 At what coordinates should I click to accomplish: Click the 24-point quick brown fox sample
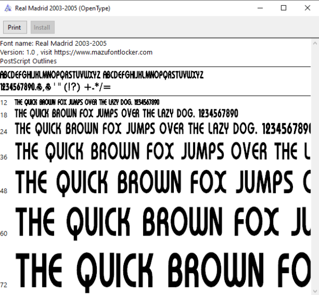pos(163,129)
